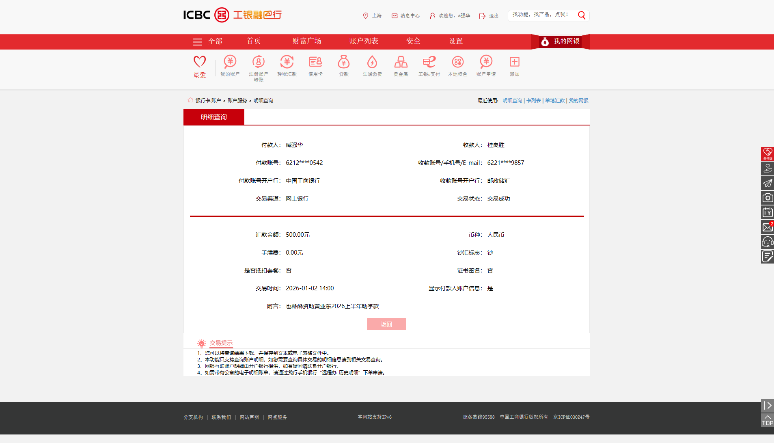Screen dimensions: 774x443
Task: Click inside the search input field
Action: [543, 15]
